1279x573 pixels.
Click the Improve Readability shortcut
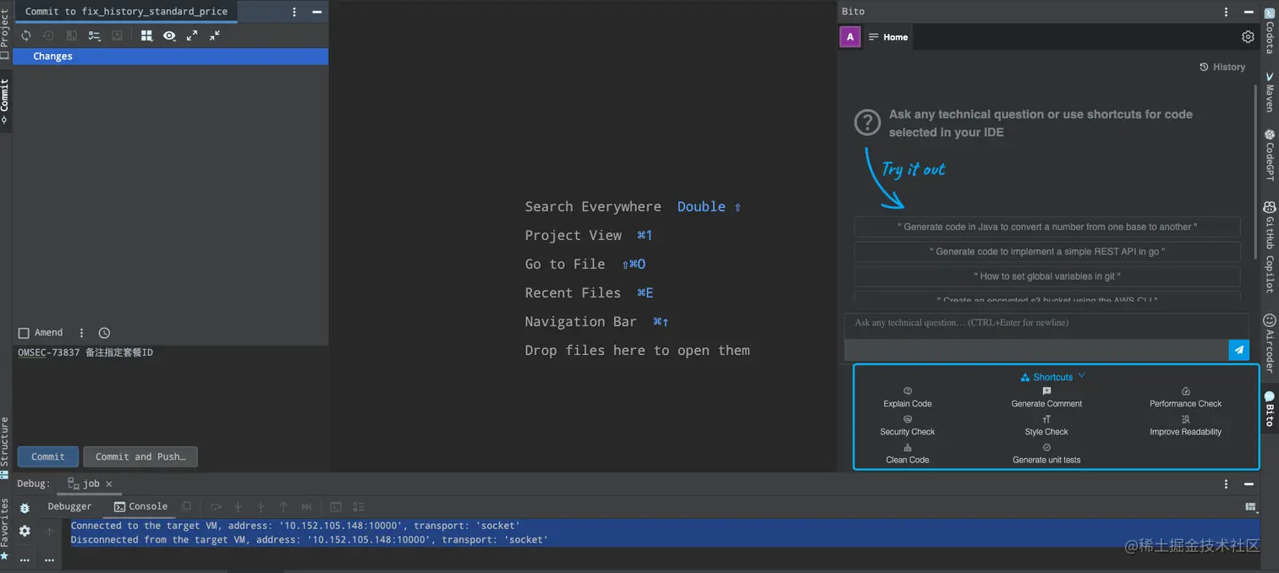[1185, 426]
